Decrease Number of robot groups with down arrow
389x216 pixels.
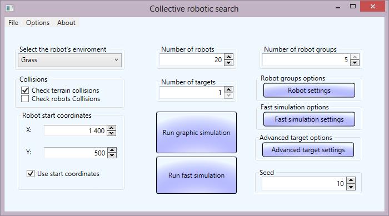(355, 63)
